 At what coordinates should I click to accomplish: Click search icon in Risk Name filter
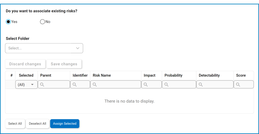coord(95,84)
